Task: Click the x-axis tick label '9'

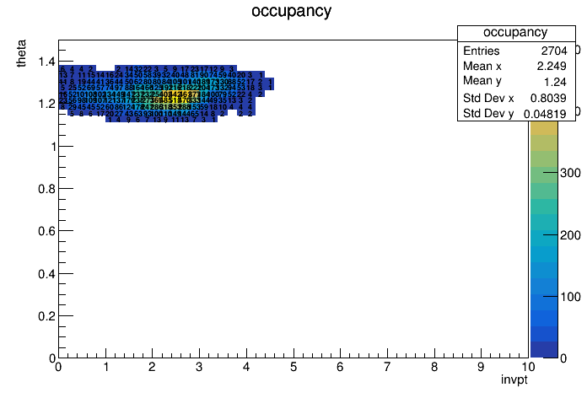Action: 481,367
